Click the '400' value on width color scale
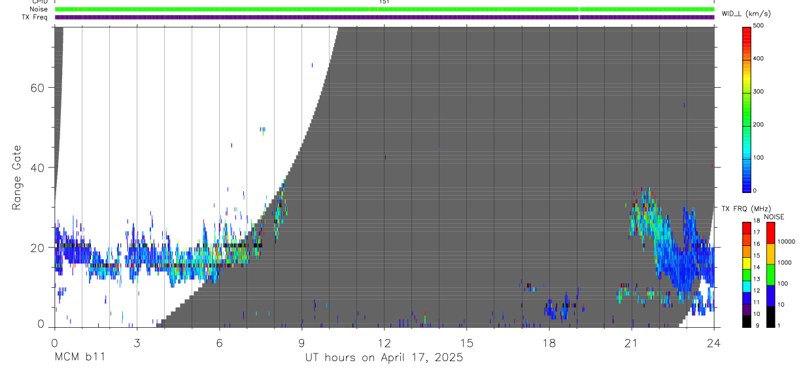Viewport: 803px width, 371px height. 759,59
